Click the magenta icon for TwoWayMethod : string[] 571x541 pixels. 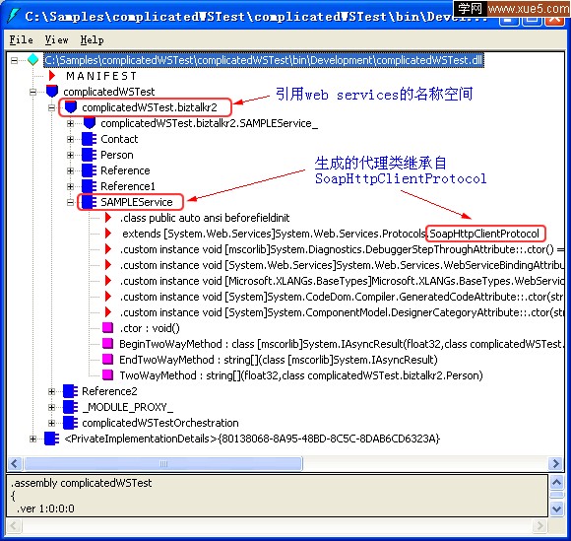click(x=107, y=375)
